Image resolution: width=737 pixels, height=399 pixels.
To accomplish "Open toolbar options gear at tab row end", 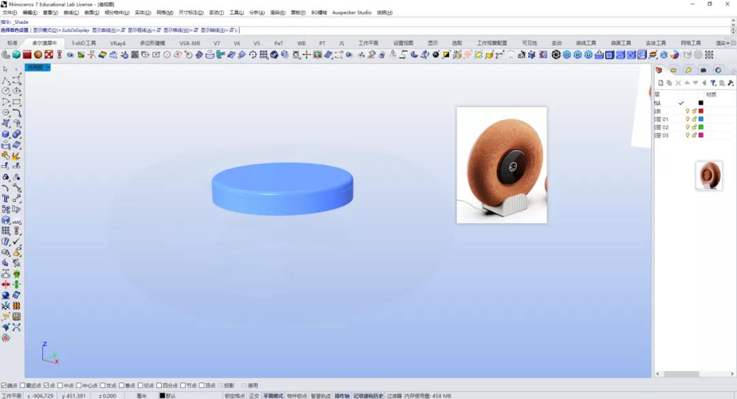I will click(733, 43).
